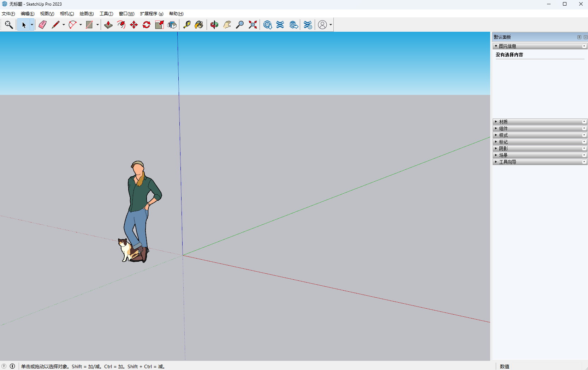The width and height of the screenshot is (588, 370).
Task: Activate the Move tool
Action: (x=134, y=25)
